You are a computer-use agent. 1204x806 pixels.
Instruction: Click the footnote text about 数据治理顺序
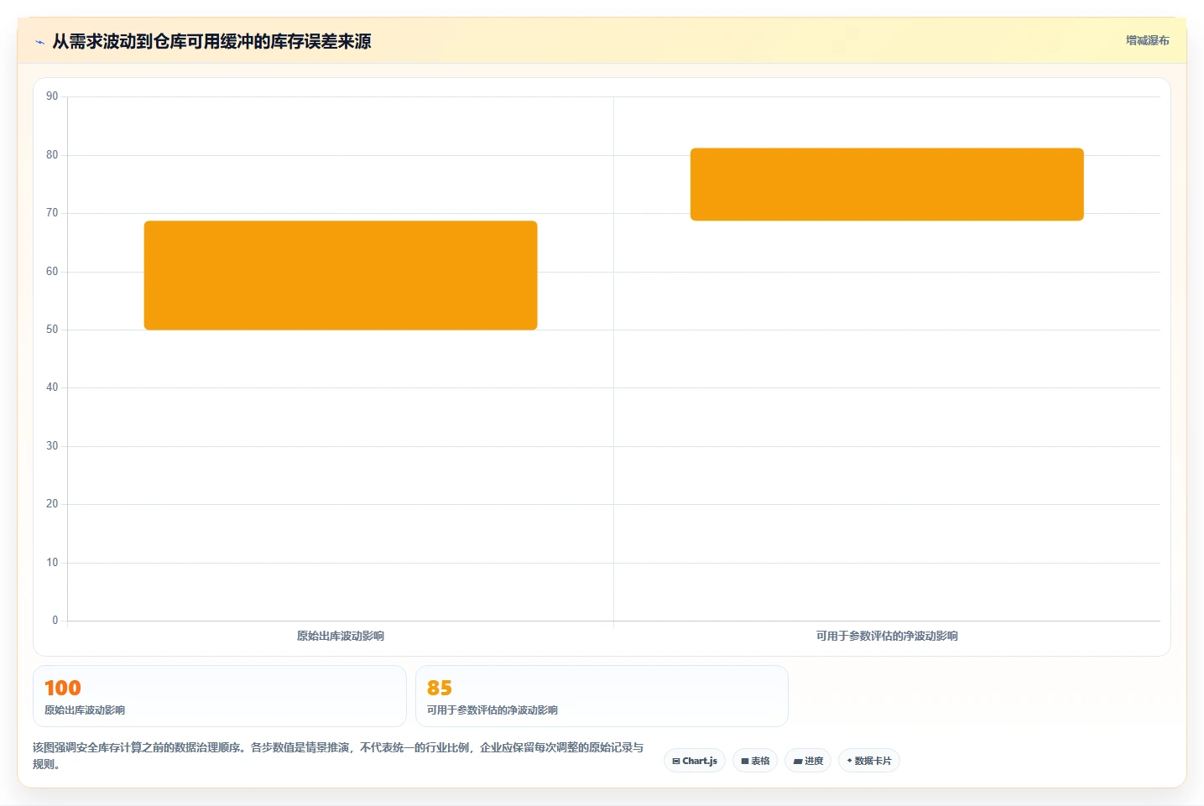click(x=338, y=756)
